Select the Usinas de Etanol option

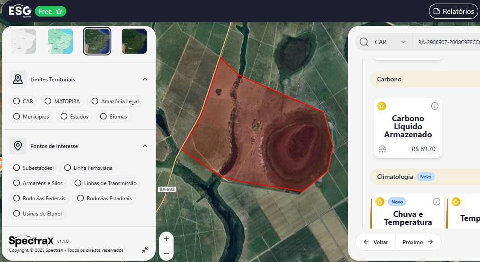(38, 214)
